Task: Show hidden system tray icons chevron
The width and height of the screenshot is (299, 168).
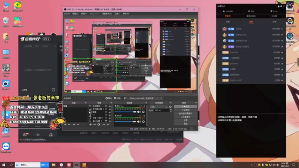Action: coord(252,165)
